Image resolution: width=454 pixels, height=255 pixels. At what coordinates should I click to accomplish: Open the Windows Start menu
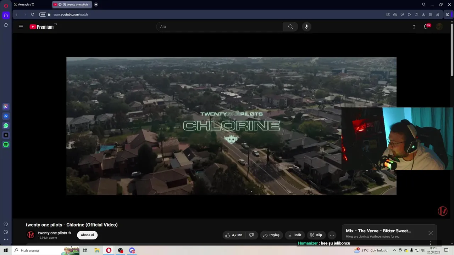6,250
